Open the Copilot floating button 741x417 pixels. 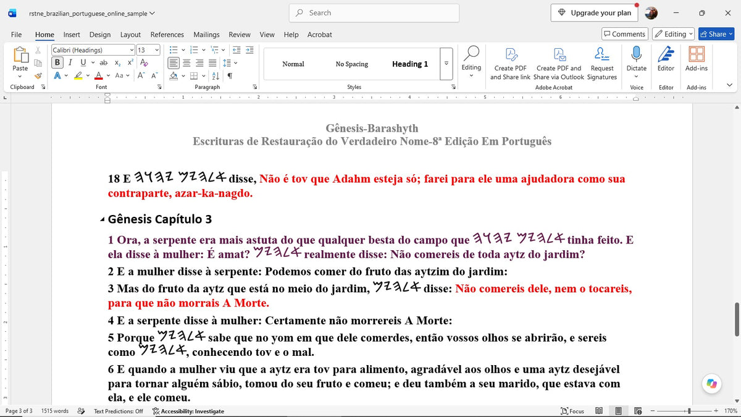[x=712, y=384]
